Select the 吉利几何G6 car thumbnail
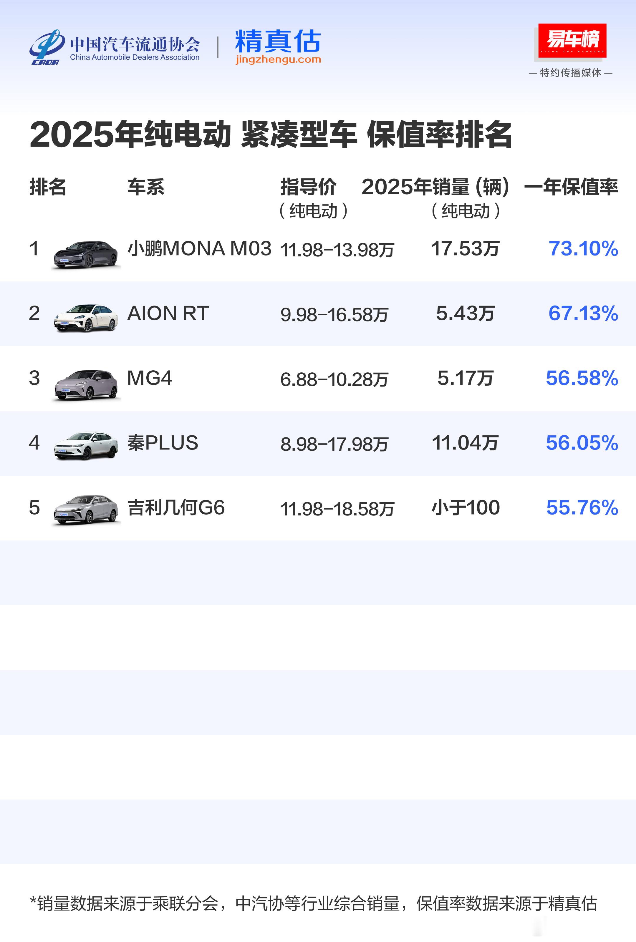The width and height of the screenshot is (636, 942). coord(86,510)
